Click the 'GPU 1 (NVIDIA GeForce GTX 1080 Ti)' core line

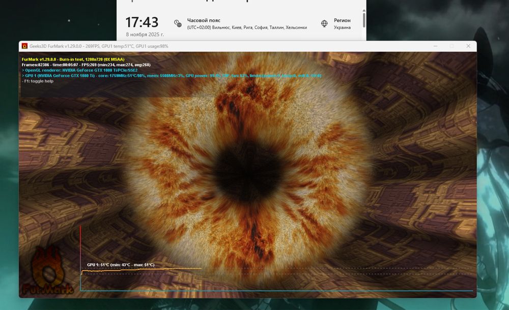tap(172, 76)
